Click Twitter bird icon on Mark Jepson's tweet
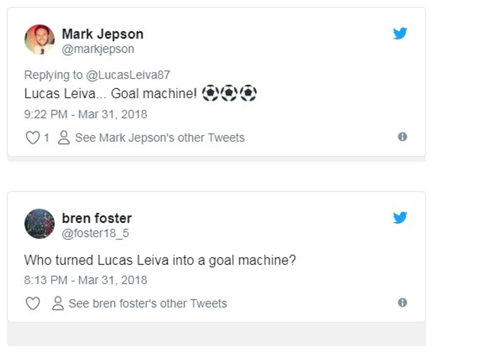This screenshot has height=360, width=503. pos(400,33)
